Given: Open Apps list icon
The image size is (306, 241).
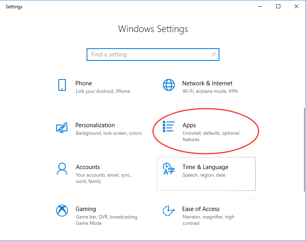Looking at the screenshot, I should coord(168,126).
